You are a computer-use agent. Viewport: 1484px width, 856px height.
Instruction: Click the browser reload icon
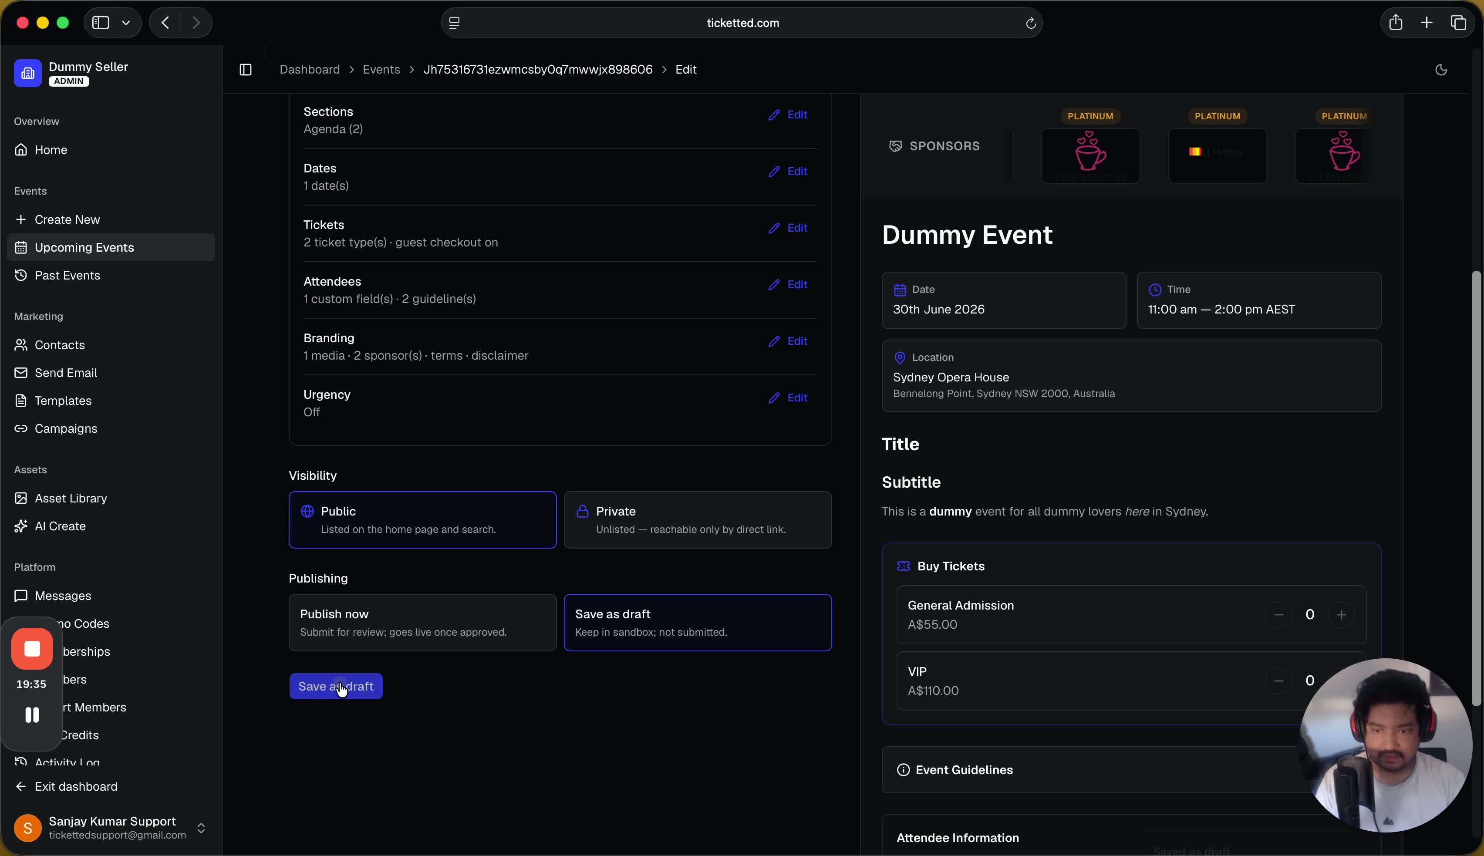(1031, 23)
